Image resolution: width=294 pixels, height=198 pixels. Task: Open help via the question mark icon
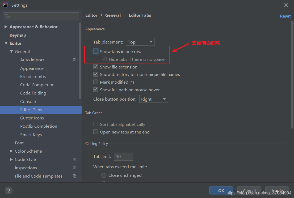[9, 191]
